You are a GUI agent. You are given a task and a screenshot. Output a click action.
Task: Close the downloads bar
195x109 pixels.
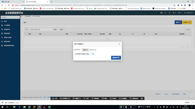click(193, 102)
